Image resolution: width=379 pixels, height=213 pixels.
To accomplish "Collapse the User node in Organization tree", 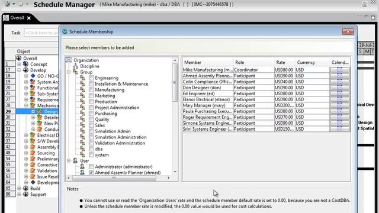I will 69,160.
